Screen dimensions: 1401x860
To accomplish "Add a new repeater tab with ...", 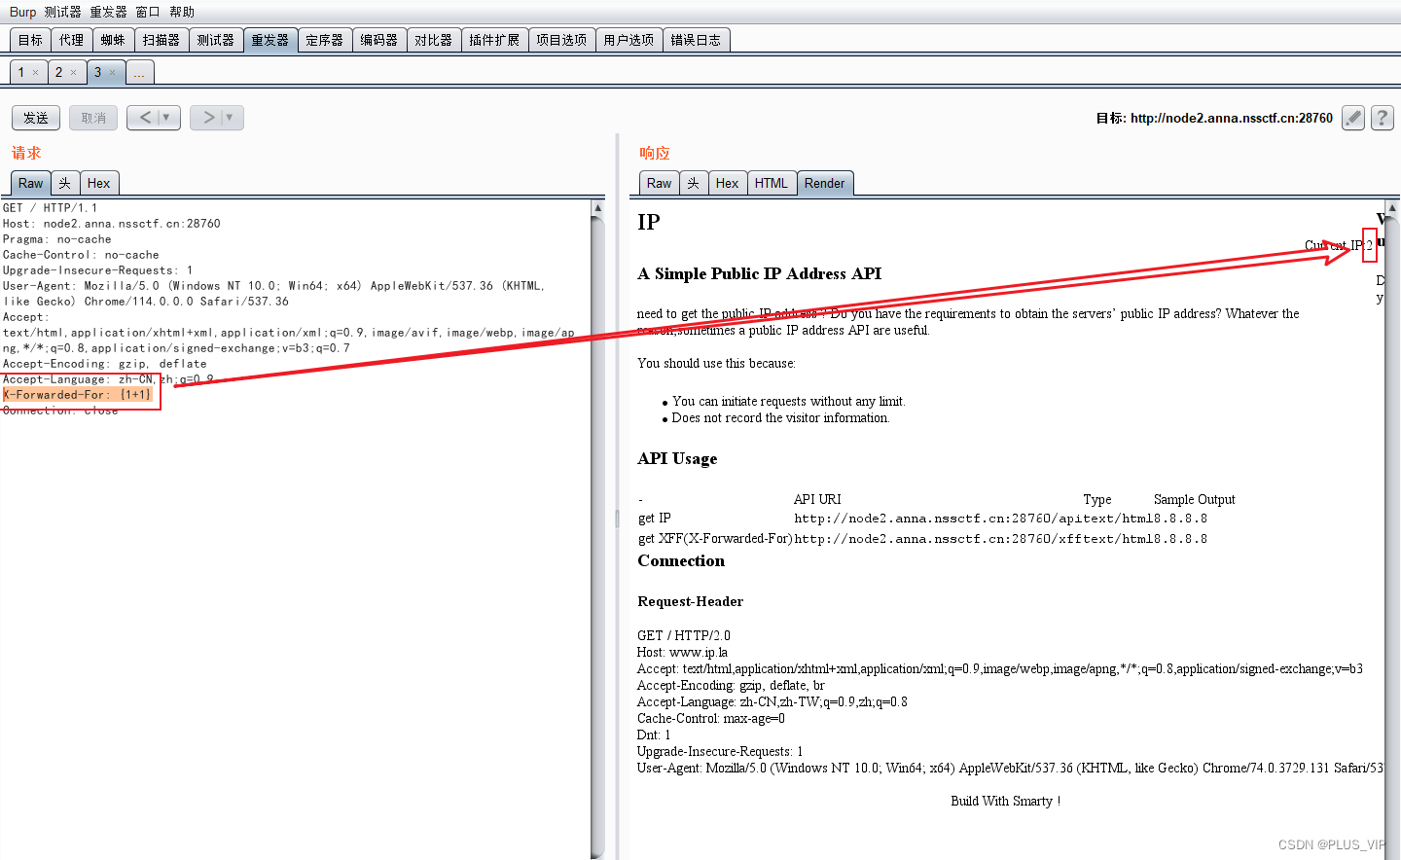I will (x=139, y=72).
